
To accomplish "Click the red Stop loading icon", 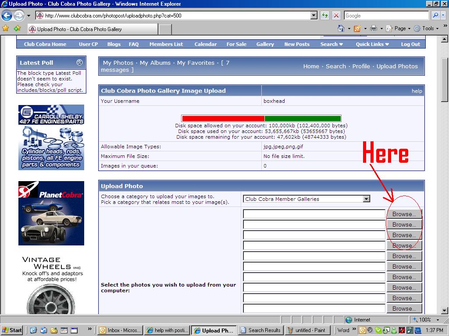I will [x=336, y=16].
